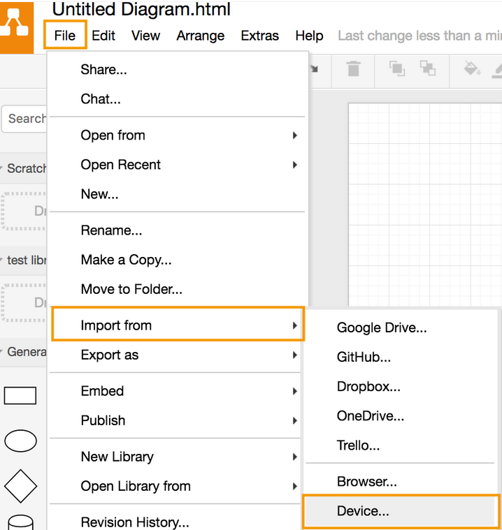The height and width of the screenshot is (530, 502).
Task: Click the Search shapes input field
Action: pos(24,119)
